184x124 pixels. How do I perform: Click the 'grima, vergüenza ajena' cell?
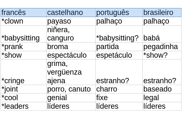tap(71, 72)
